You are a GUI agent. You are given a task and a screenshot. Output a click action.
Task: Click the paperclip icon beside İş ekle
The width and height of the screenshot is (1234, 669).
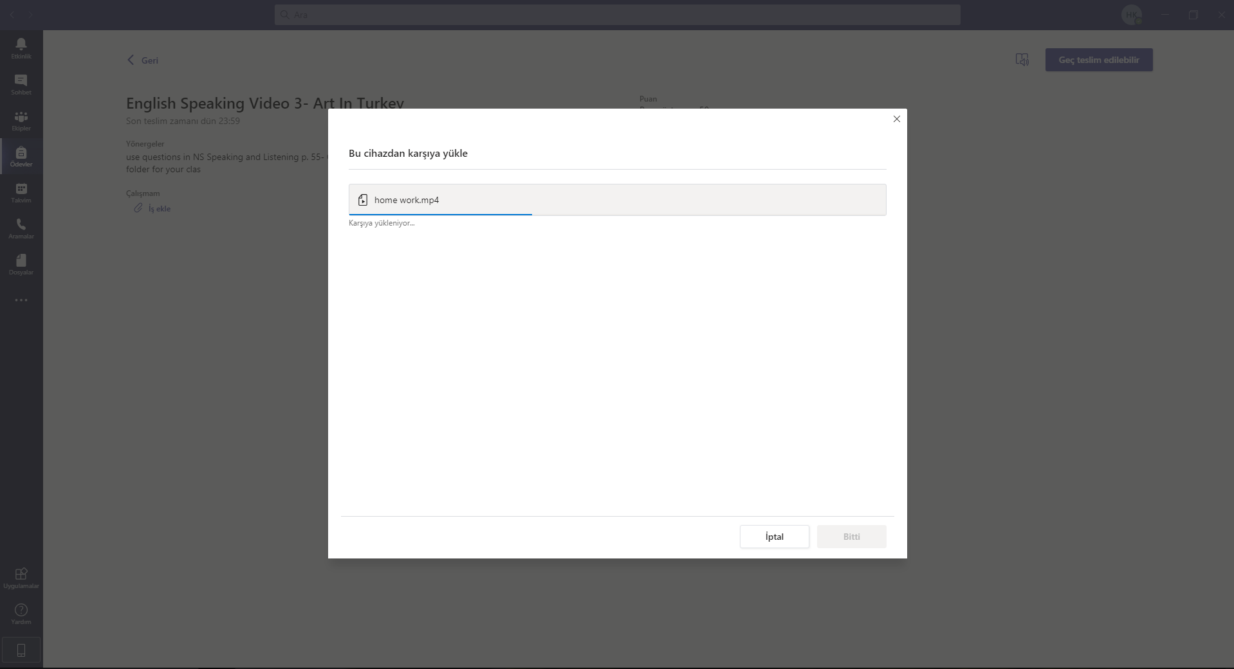tap(138, 208)
